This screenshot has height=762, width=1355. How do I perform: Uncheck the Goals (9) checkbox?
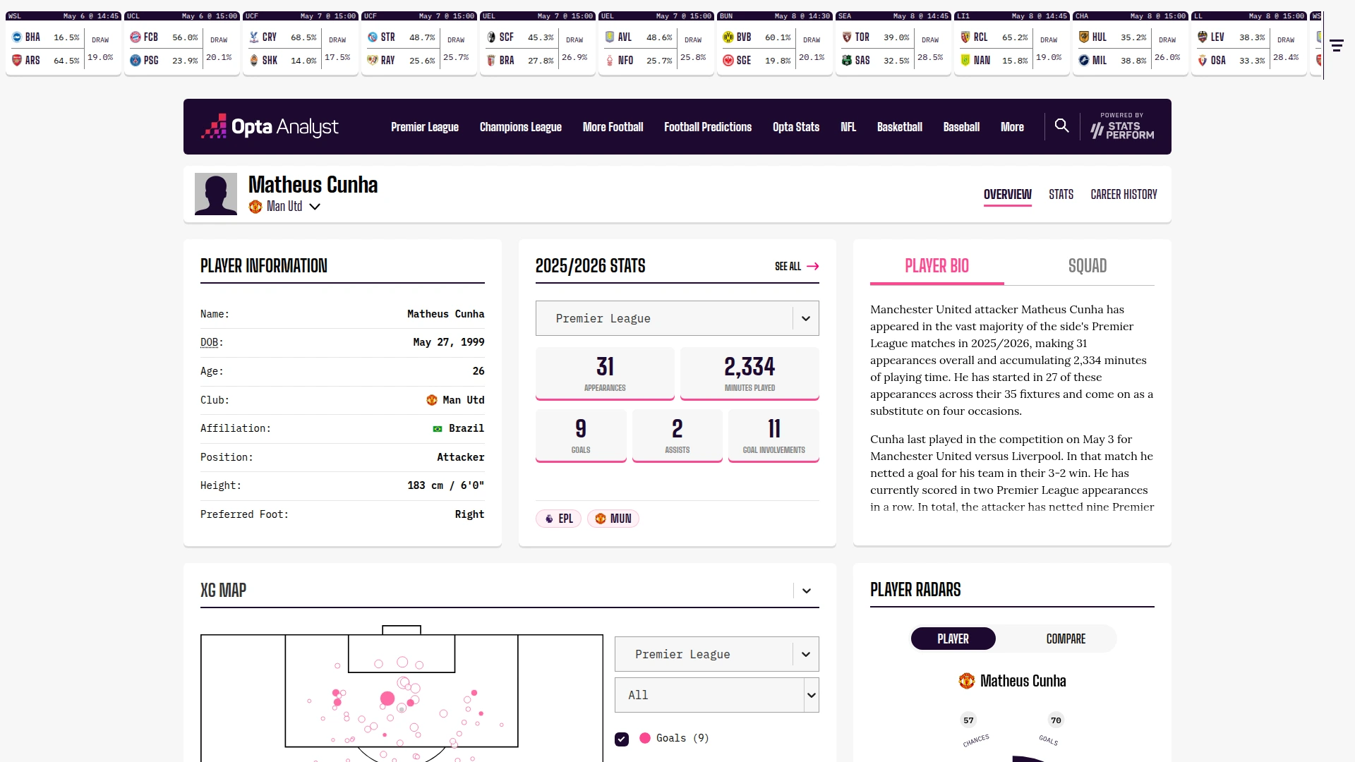[x=622, y=739]
